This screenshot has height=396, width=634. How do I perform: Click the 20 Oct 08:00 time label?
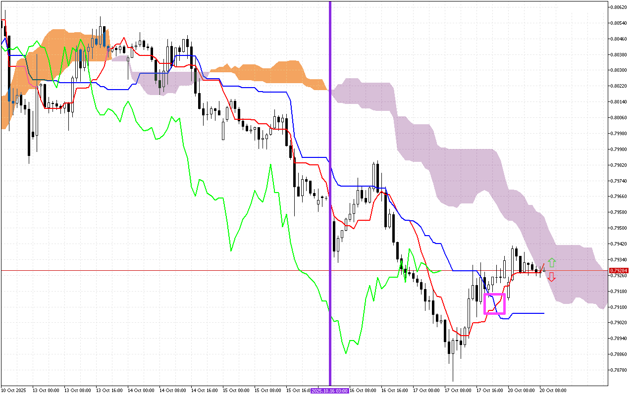coord(552,391)
